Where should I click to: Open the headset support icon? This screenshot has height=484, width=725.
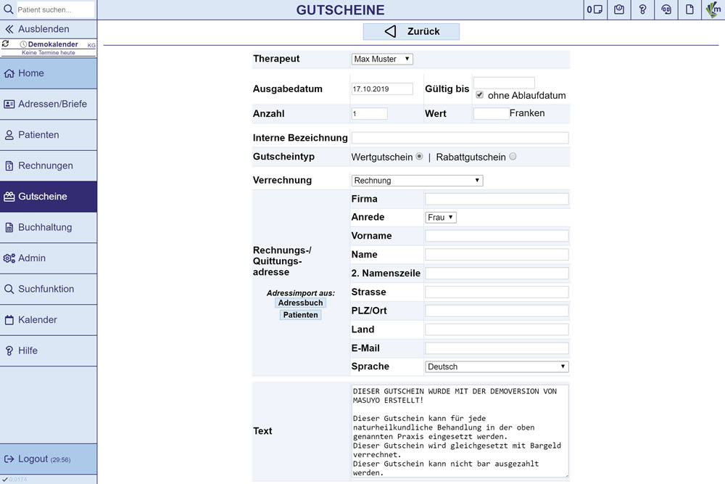click(x=666, y=9)
